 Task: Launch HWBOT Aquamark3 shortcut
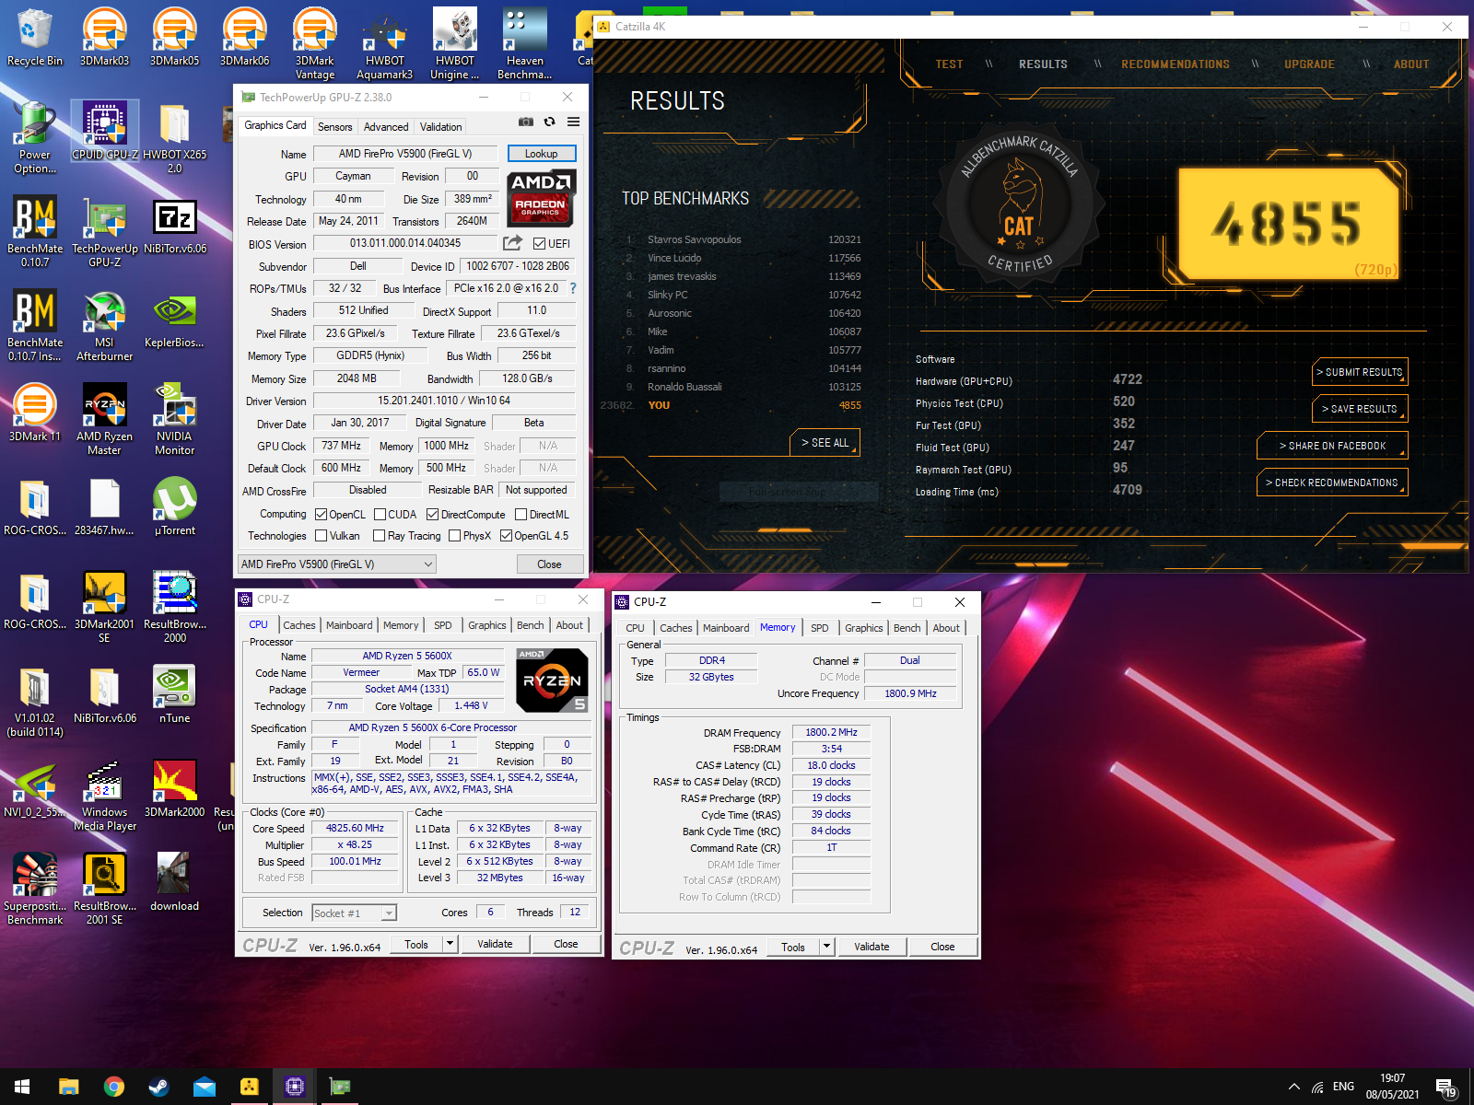[x=385, y=44]
